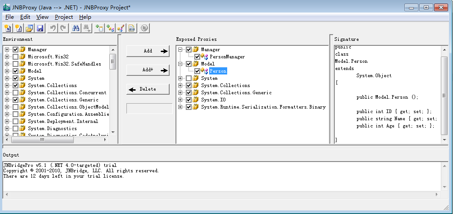The width and height of the screenshot is (453, 214).
Task: Open a project with the folder icon
Action: click(29, 28)
